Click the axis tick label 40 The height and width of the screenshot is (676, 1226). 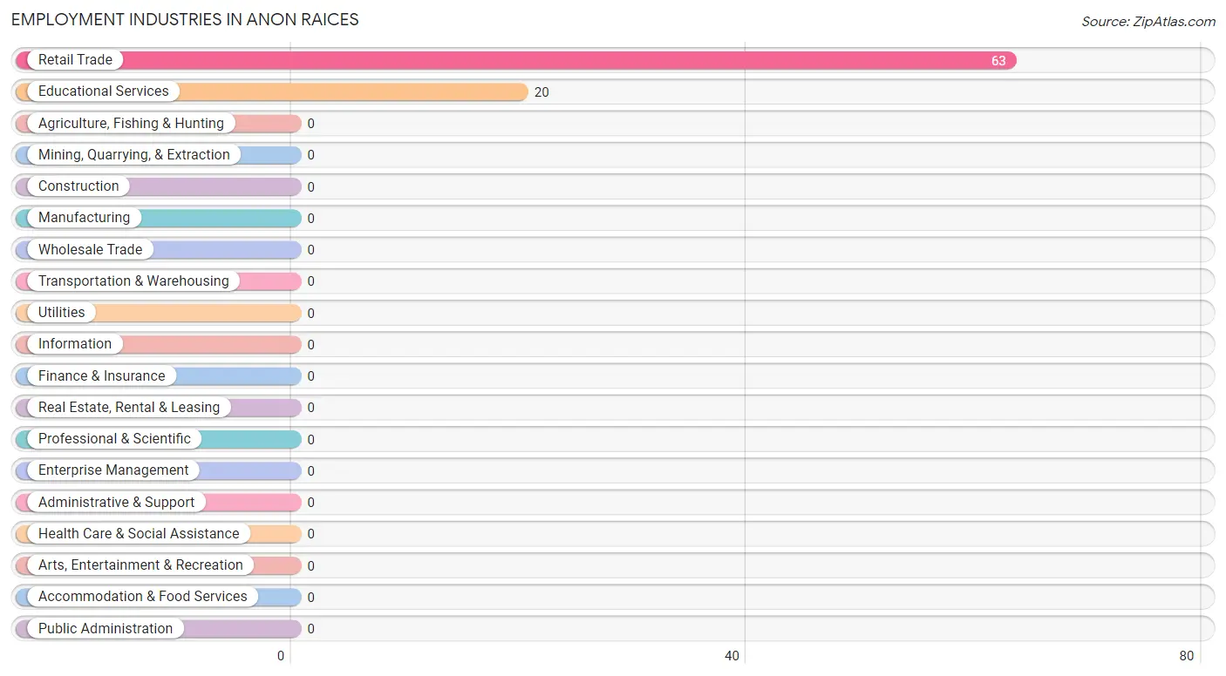[x=732, y=656]
